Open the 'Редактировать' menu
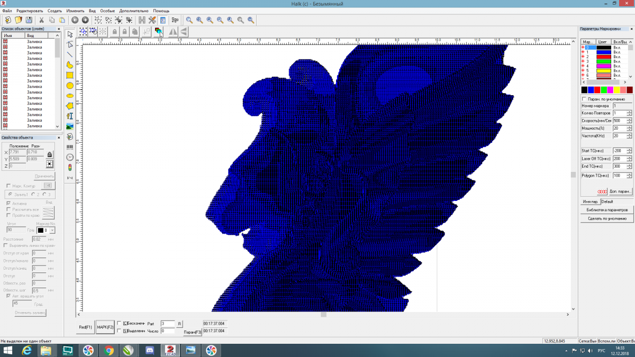 pyautogui.click(x=30, y=11)
